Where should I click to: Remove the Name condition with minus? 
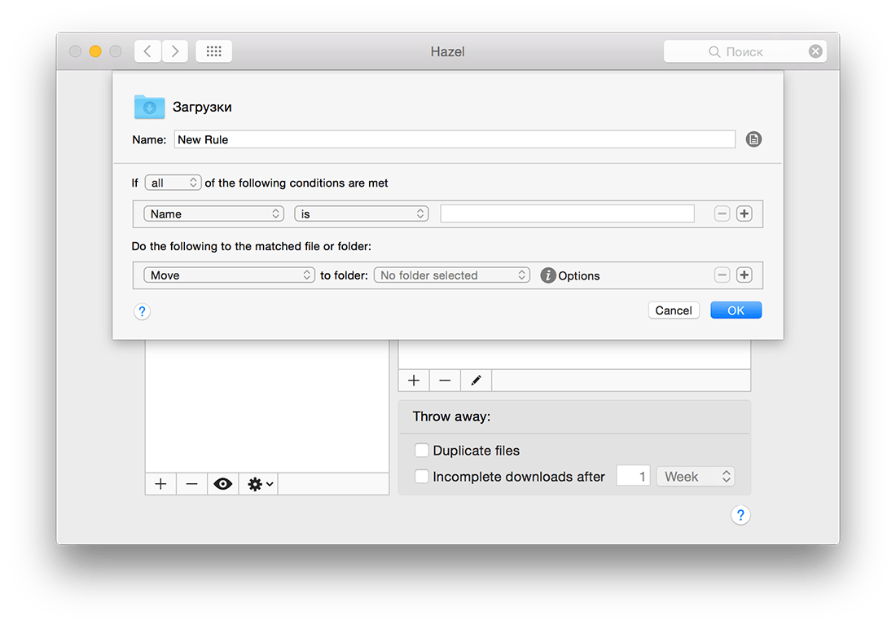pos(722,213)
